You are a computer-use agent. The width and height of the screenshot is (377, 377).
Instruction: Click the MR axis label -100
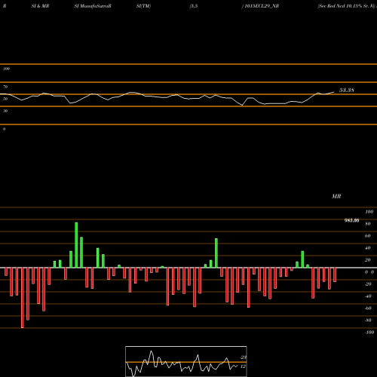pos(369,333)
